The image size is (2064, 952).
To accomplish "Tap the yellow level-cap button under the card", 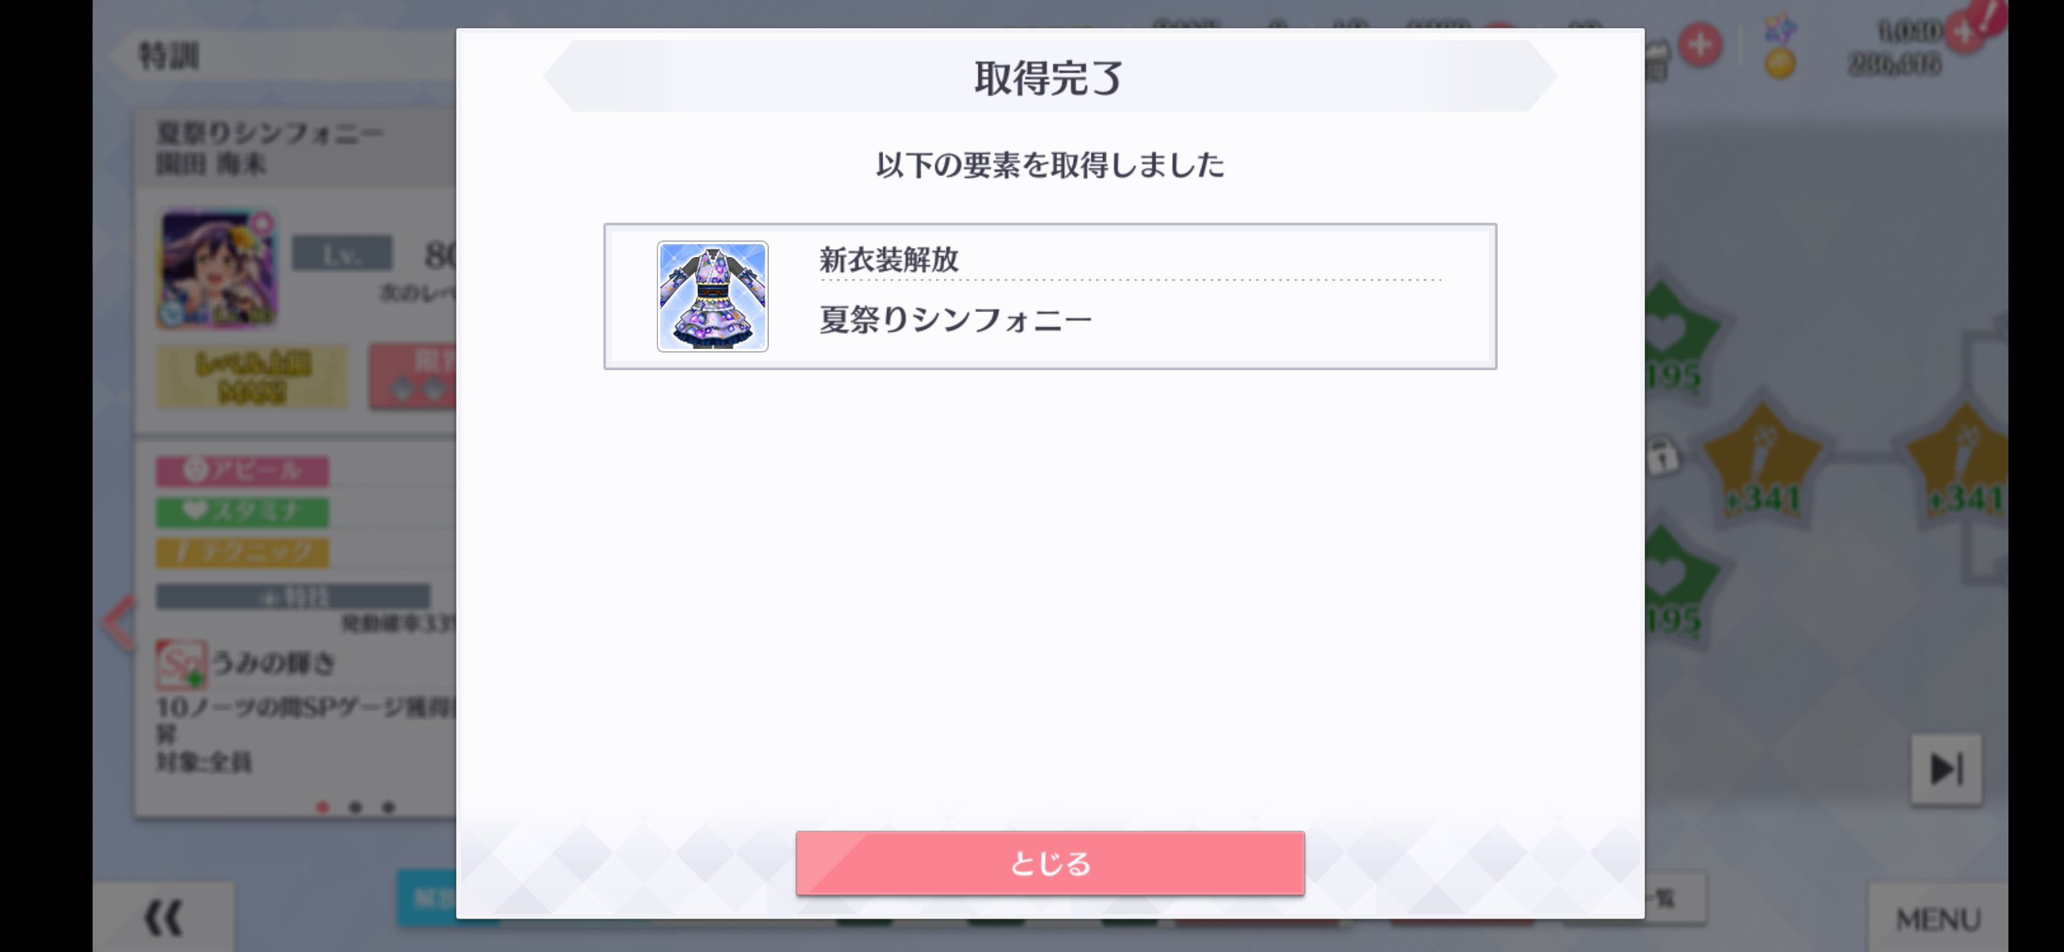I will (253, 376).
